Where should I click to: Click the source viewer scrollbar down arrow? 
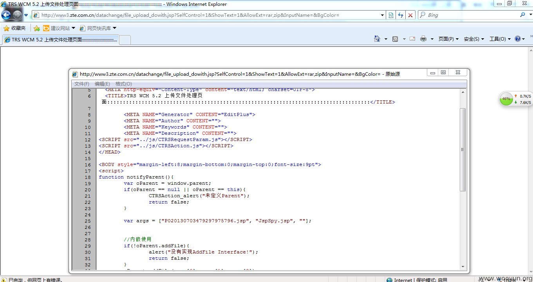[x=463, y=266]
